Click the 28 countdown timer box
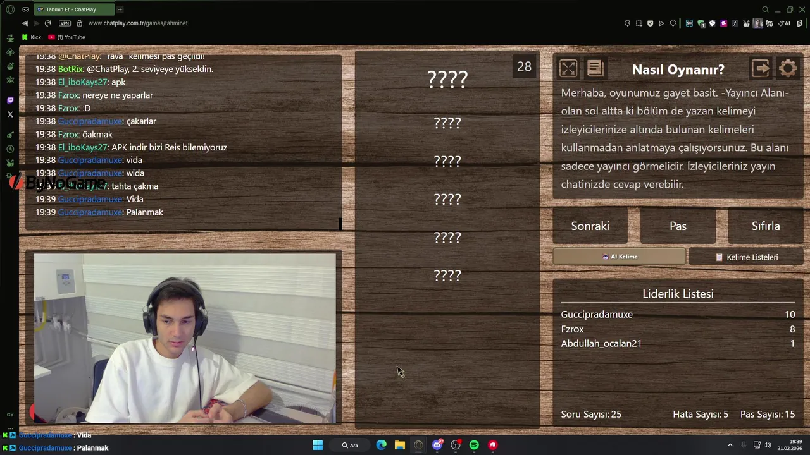Image resolution: width=810 pixels, height=455 pixels. pyautogui.click(x=524, y=66)
